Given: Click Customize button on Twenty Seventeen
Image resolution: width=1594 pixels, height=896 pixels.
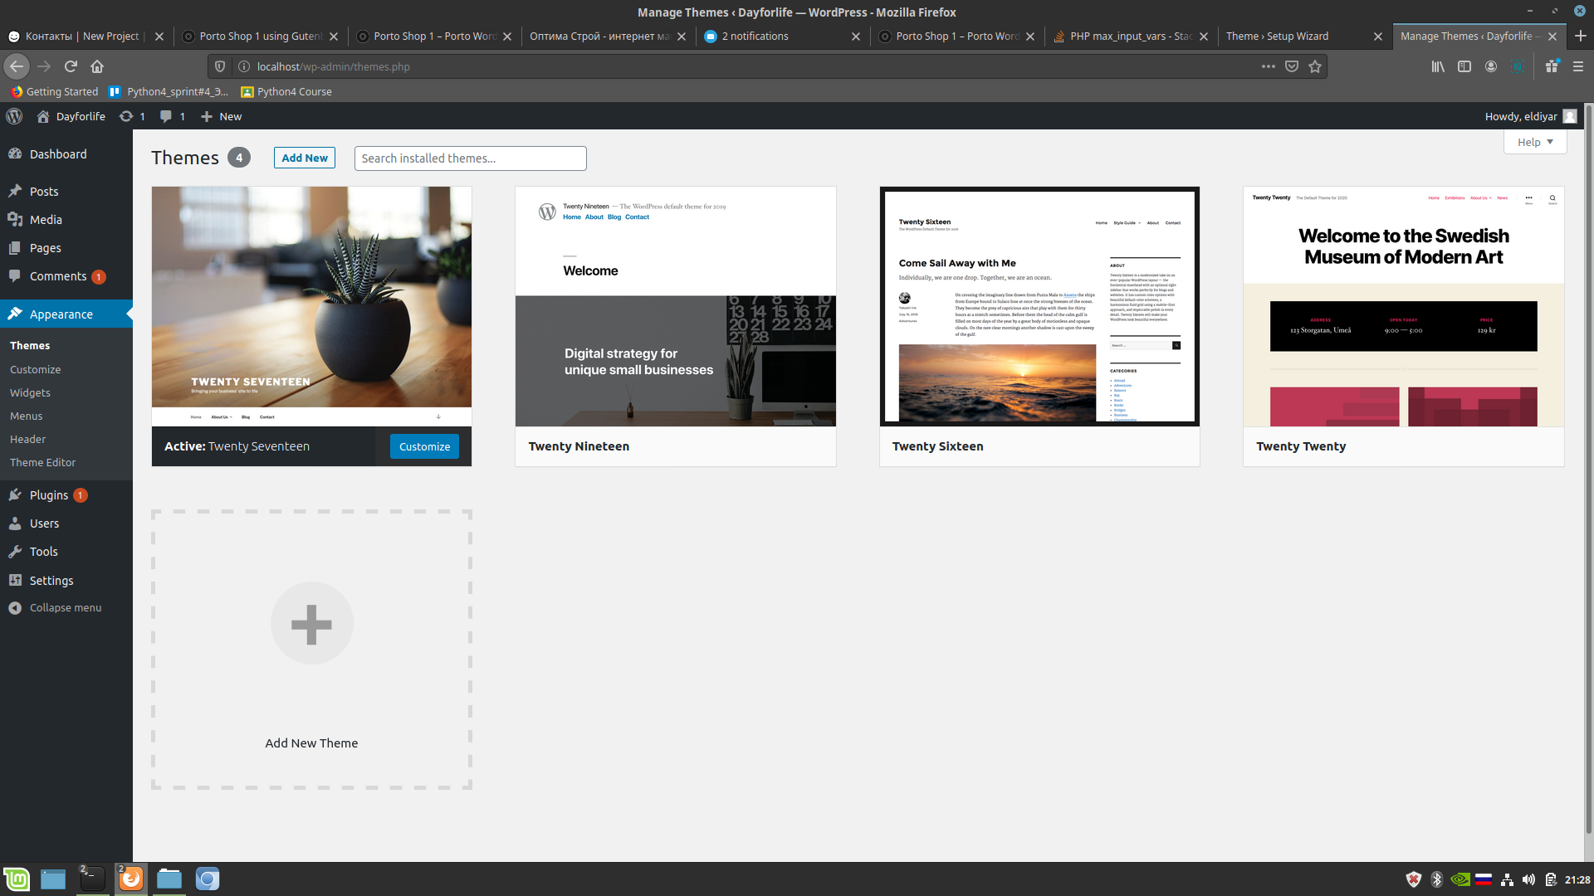Looking at the screenshot, I should (424, 446).
